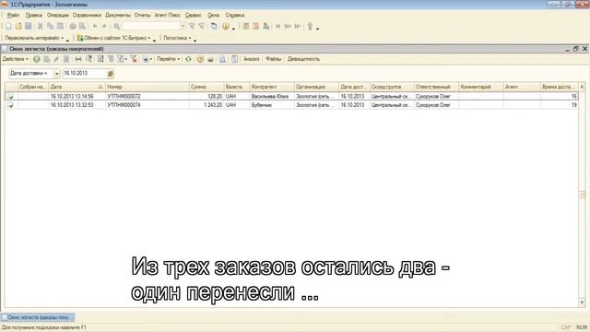Open the Операции menu
Screen dimensions: 590x332
58,15
